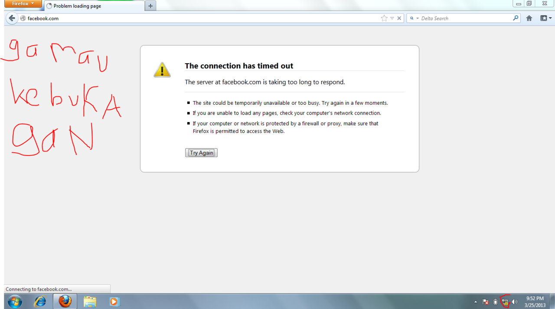Screen dimensions: 555x309
Task: Open the volume speaker tray icon
Action: (515, 302)
